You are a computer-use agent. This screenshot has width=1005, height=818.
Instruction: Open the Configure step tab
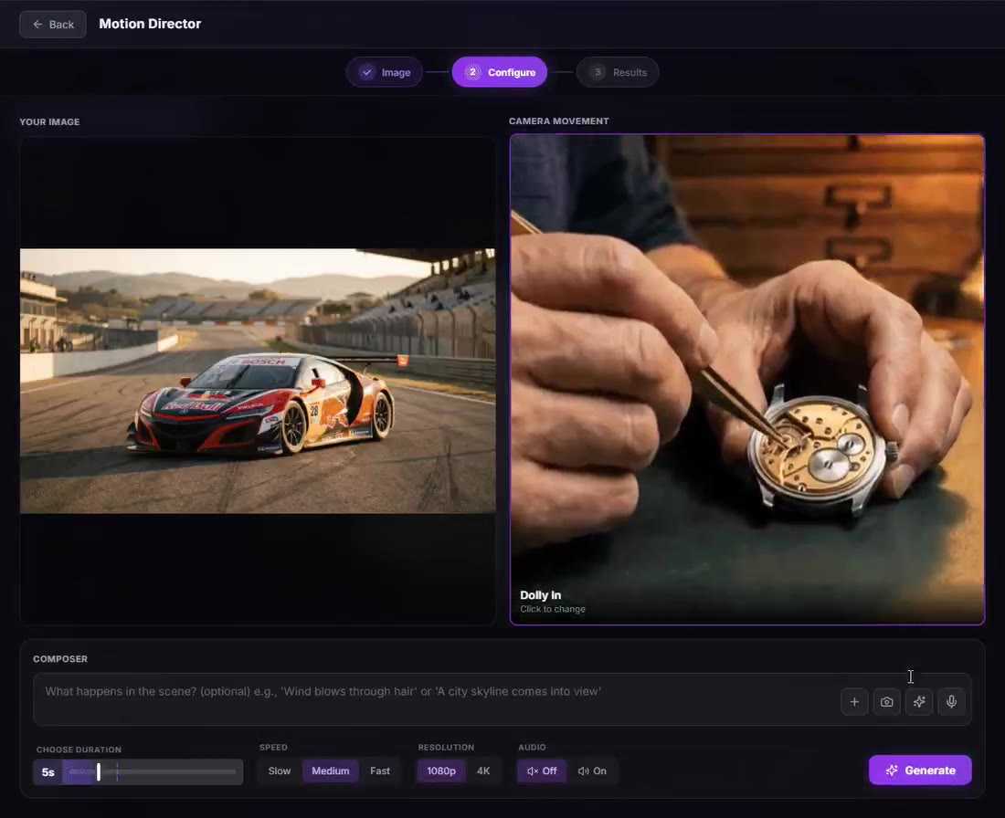pos(499,72)
